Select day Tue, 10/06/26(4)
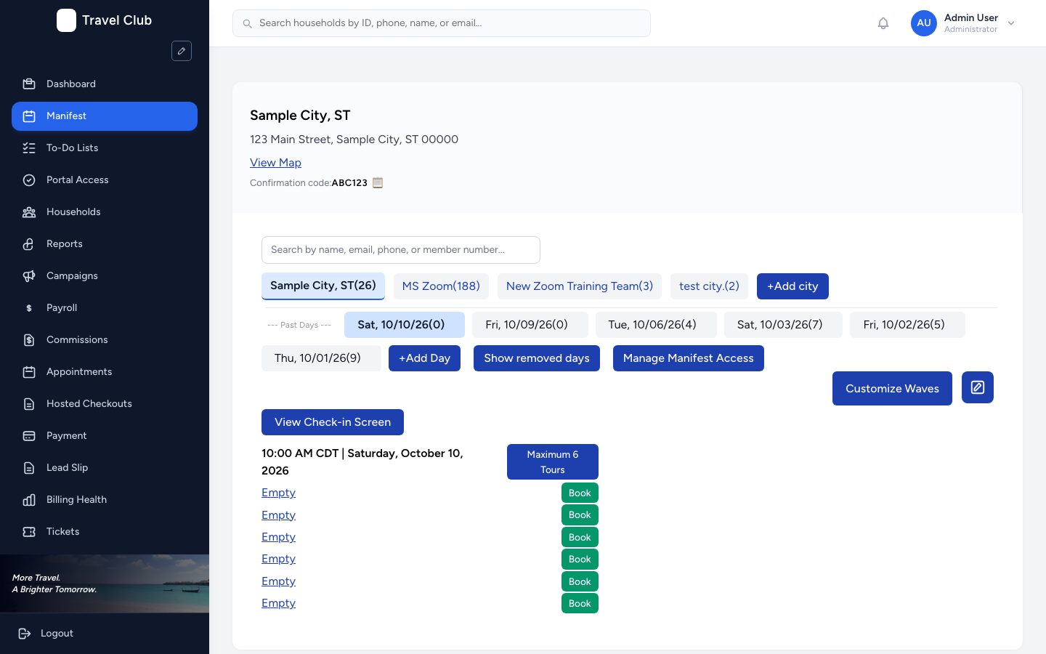Screen dimensions: 1046x654 (x=656, y=325)
